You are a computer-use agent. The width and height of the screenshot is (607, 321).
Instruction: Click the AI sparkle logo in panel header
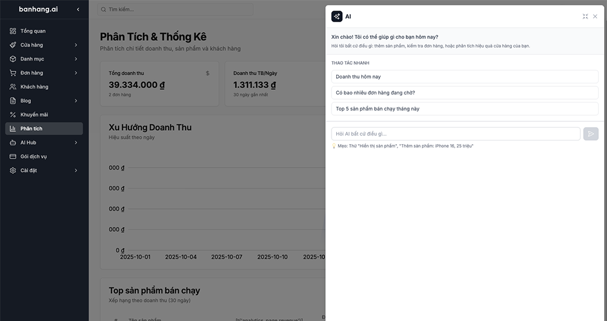(337, 16)
